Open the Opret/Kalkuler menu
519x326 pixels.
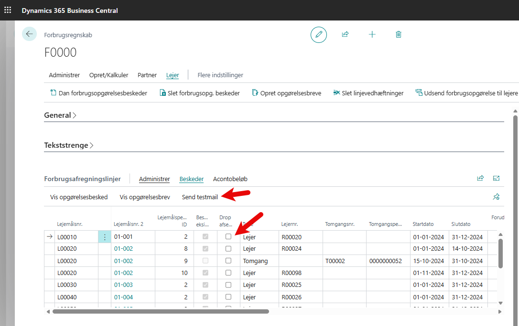[108, 75]
